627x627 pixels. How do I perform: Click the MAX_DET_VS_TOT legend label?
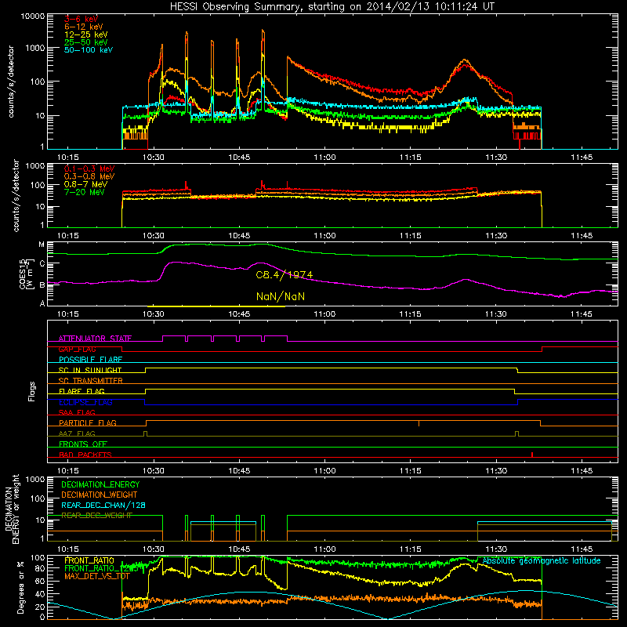(97, 576)
